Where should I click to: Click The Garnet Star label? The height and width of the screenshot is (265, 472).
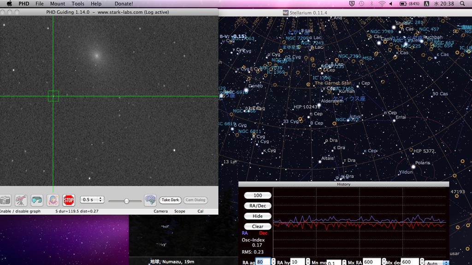[333, 83]
